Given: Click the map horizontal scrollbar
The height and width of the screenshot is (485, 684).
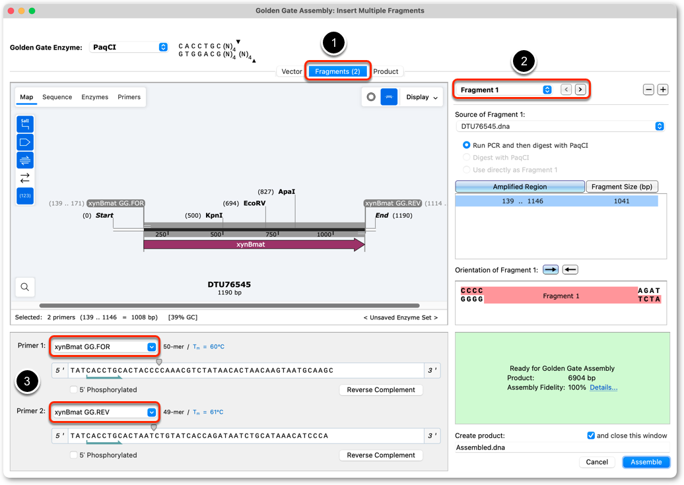Looking at the screenshot, I should (x=230, y=306).
